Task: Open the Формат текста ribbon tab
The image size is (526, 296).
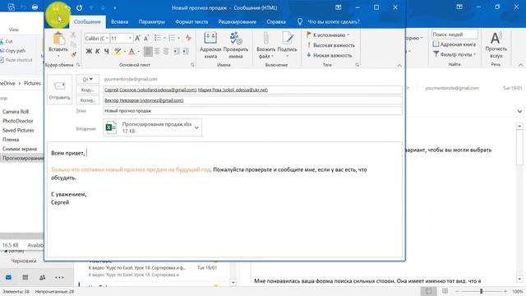Action: point(191,22)
